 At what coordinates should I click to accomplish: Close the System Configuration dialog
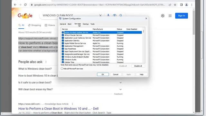[x=146, y=19]
